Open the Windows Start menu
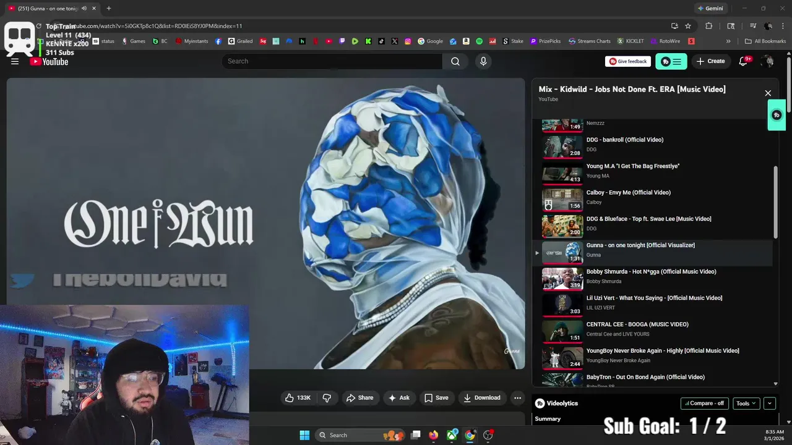Image resolution: width=792 pixels, height=445 pixels. coord(304,435)
